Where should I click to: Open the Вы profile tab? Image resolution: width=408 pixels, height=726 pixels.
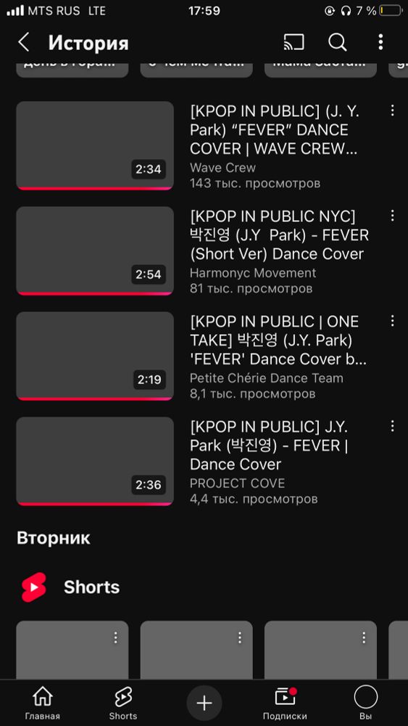(x=365, y=703)
